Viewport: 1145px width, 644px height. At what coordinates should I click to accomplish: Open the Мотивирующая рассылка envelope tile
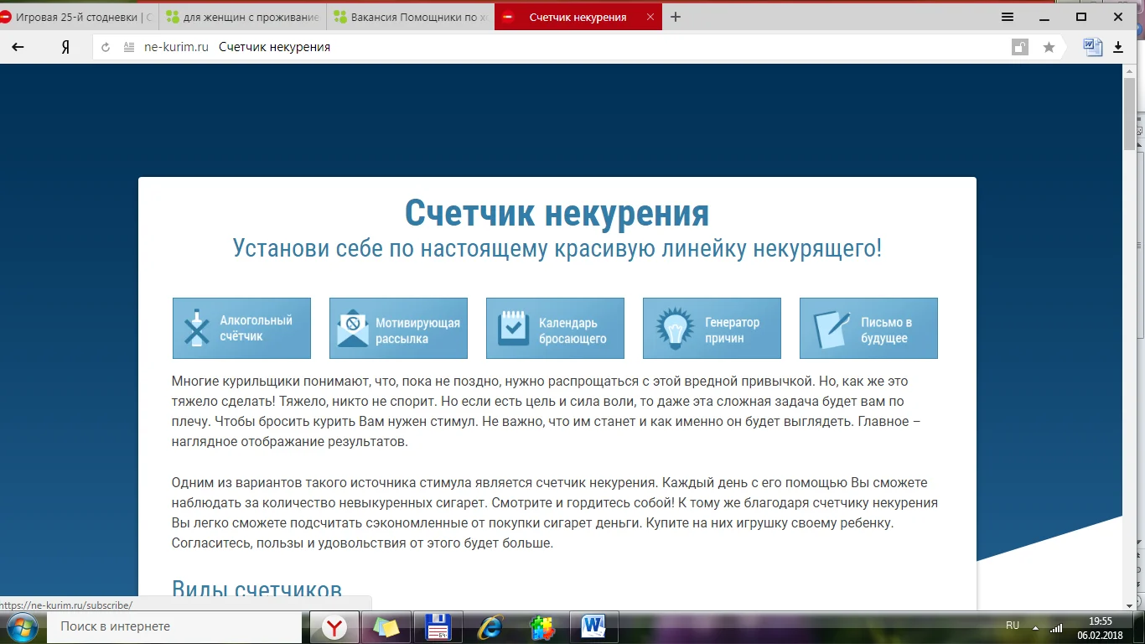[x=398, y=328]
